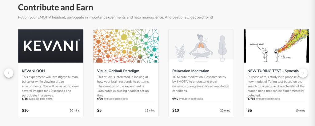The width and height of the screenshot is (315, 126).
Task: Click the $10 price on KEVANI OOH card
Action: 25,111
